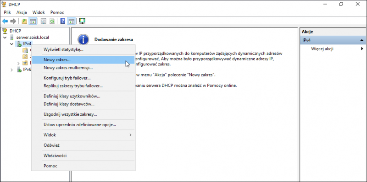Image resolution: width=367 pixels, height=182 pixels.
Task: Collapse the IPv4 tree node
Action: tap(12, 44)
